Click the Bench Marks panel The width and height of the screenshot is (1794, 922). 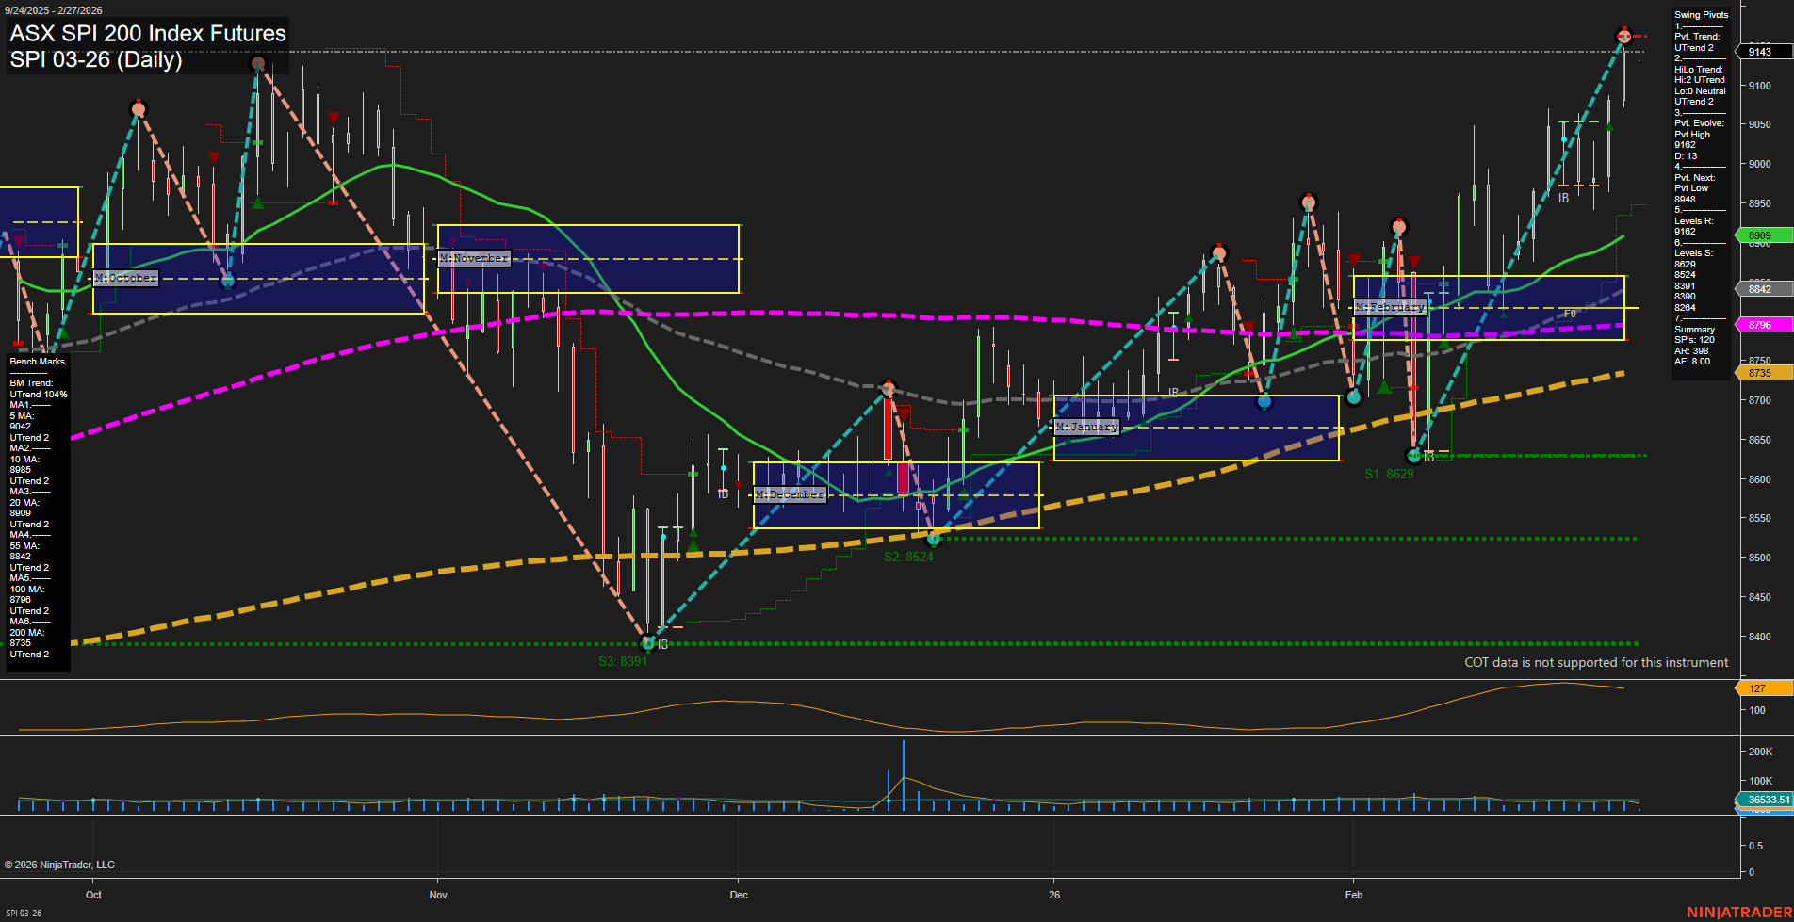pyautogui.click(x=37, y=361)
